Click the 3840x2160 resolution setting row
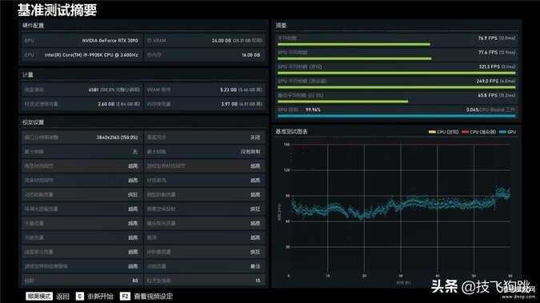Screen dimensions: 540x303 coord(82,138)
